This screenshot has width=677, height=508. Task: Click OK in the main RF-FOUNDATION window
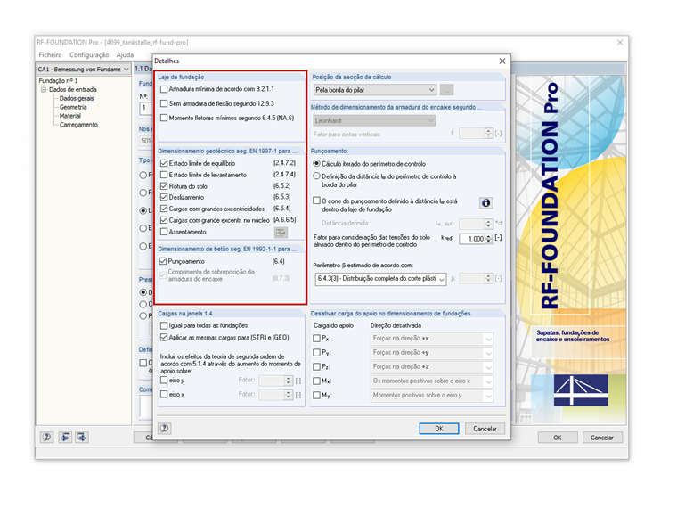tap(558, 438)
